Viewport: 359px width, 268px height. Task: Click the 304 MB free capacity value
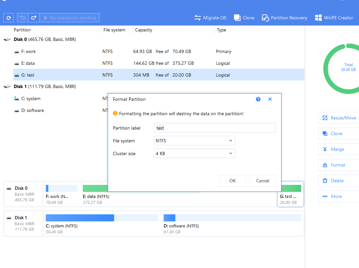click(141, 75)
